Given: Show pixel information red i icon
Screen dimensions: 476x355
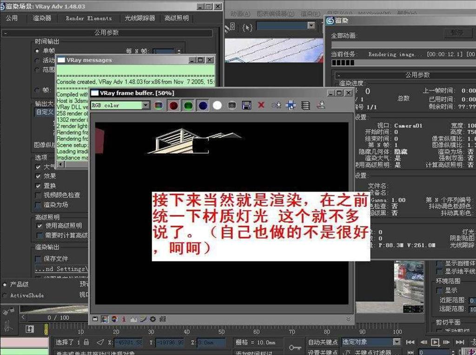Looking at the screenshot, I should [x=124, y=319].
